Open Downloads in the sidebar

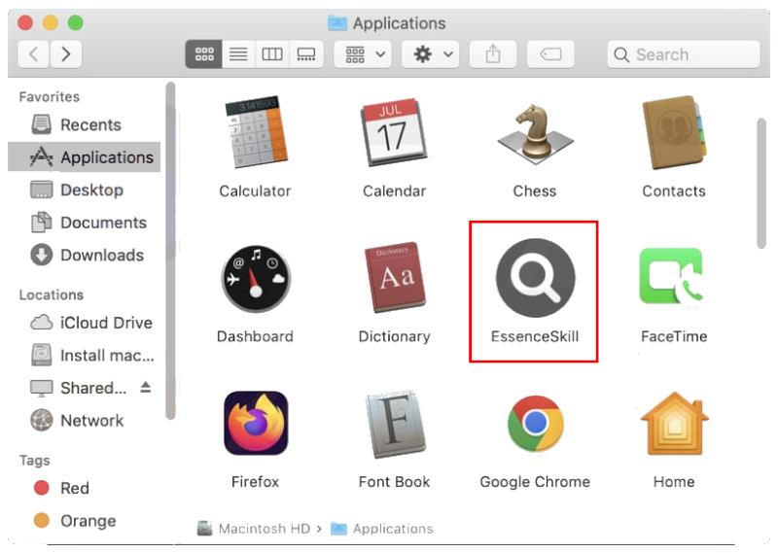(84, 256)
